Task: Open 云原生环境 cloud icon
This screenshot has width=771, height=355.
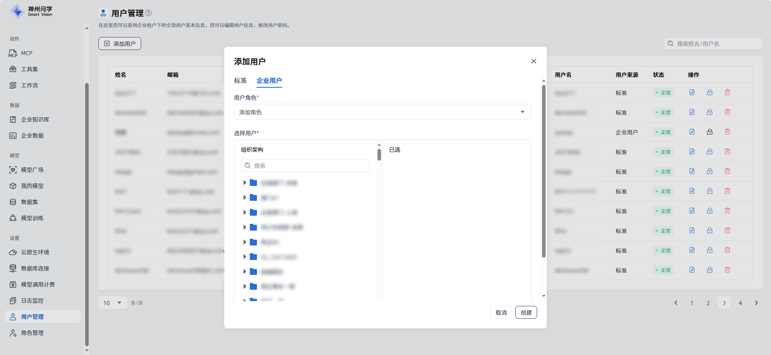Action: click(13, 252)
